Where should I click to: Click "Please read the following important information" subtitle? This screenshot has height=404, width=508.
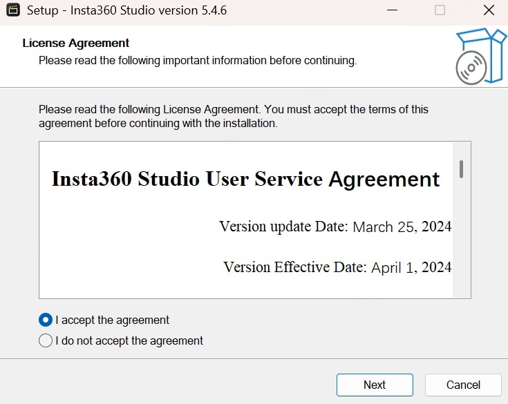coord(198,61)
